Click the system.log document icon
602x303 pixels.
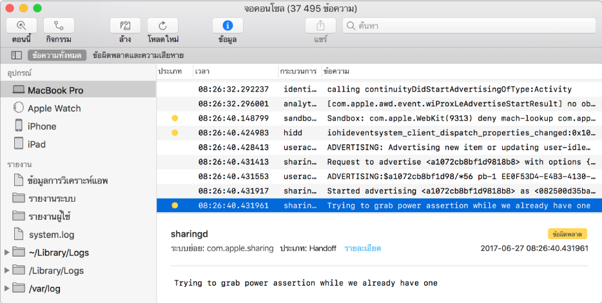click(x=19, y=233)
